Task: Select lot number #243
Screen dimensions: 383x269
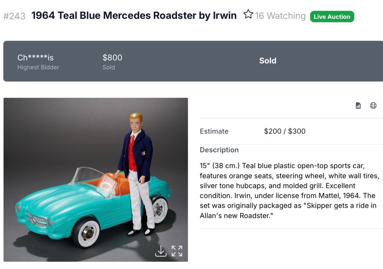Action: point(14,16)
